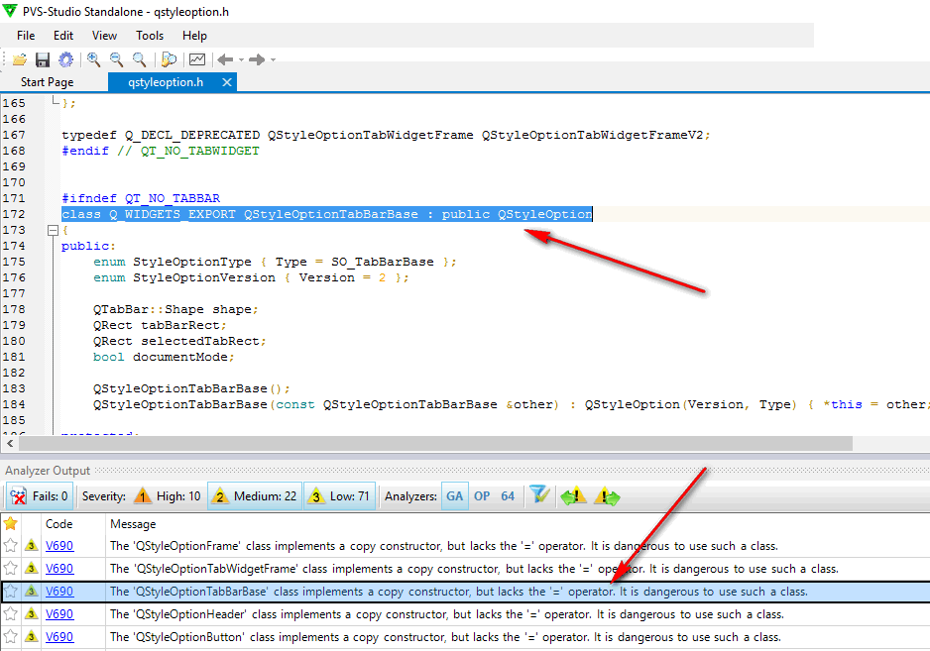The height and width of the screenshot is (651, 930).
Task: Switch to the Start Page tab
Action: coord(48,82)
